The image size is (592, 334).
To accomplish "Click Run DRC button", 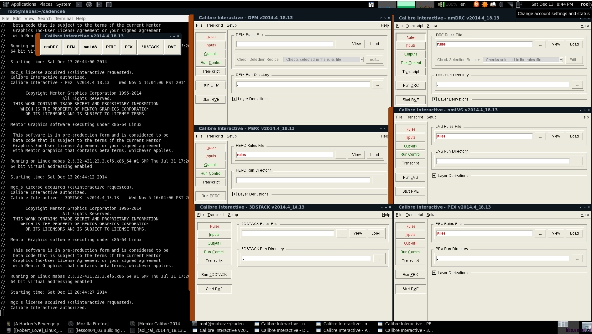I will pyautogui.click(x=410, y=85).
